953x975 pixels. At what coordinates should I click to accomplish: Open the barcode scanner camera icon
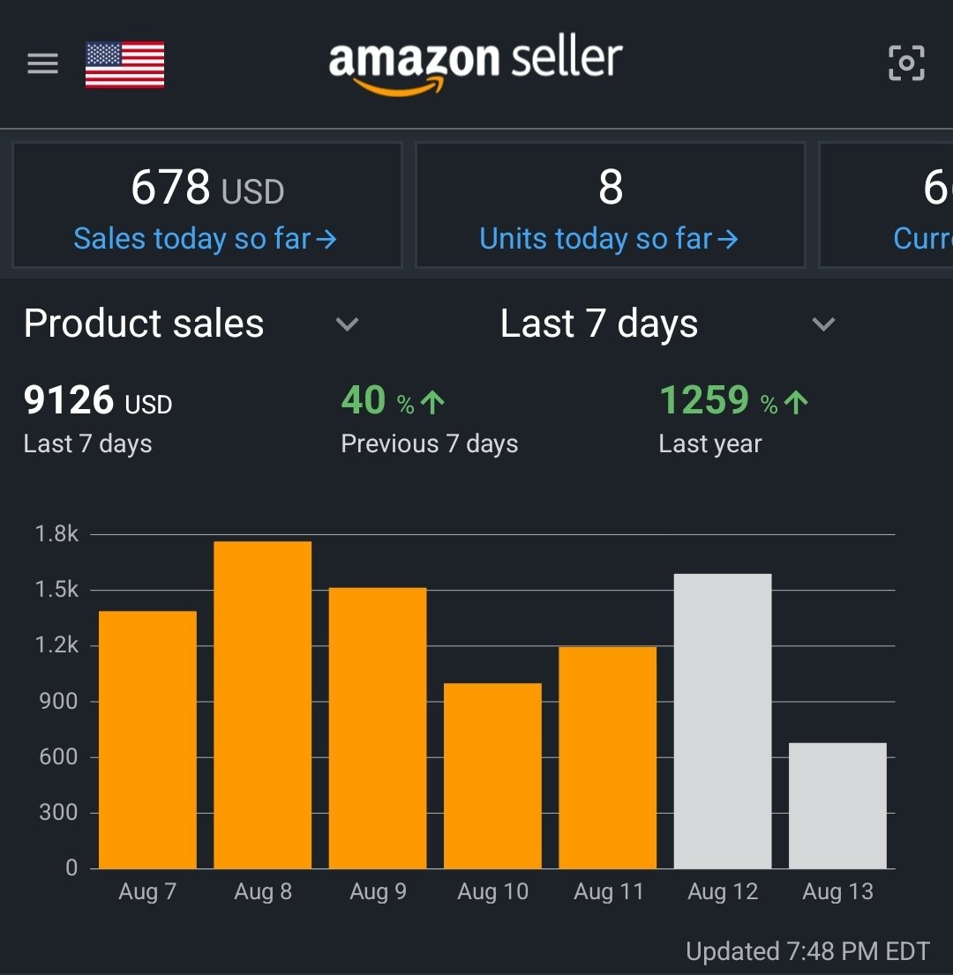tap(906, 63)
